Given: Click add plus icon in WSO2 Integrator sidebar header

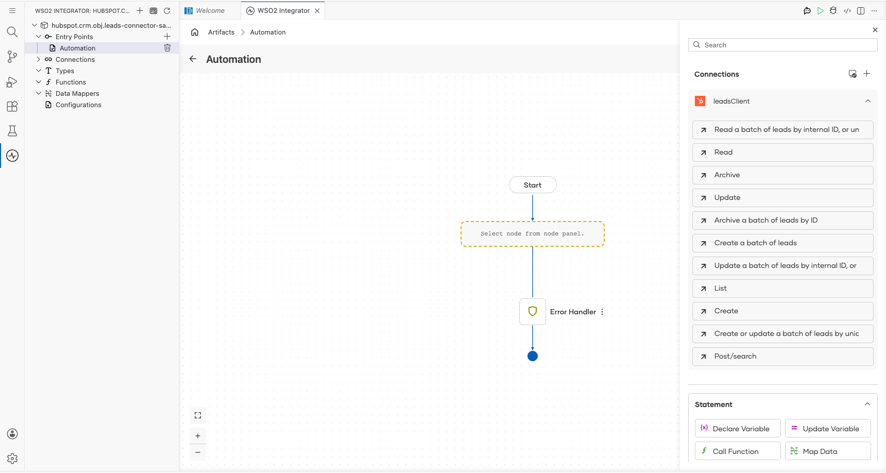Looking at the screenshot, I should (x=140, y=10).
